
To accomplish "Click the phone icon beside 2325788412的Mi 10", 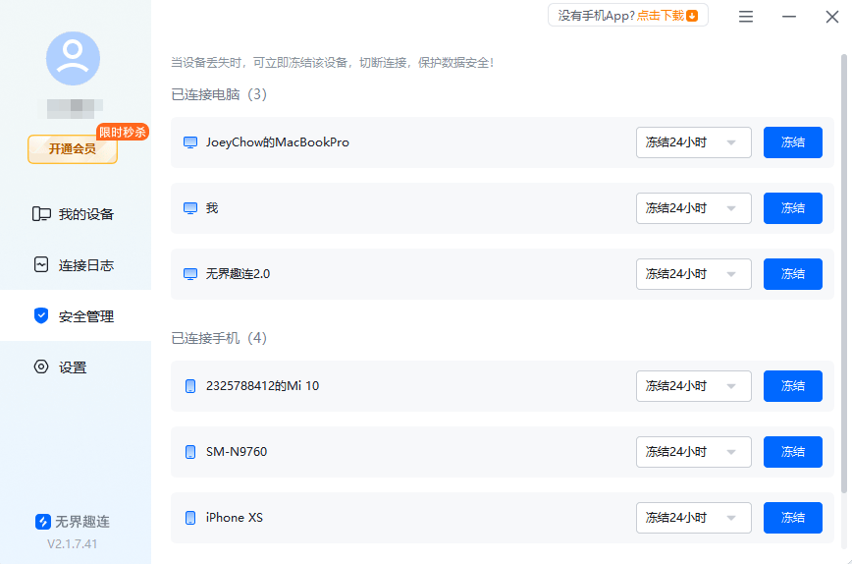I will point(190,386).
